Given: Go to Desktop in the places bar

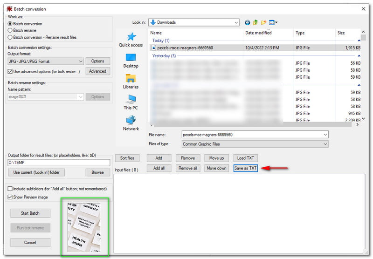Looking at the screenshot, I should click(131, 61).
